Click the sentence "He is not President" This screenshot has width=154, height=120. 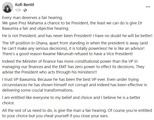coord(19,36)
